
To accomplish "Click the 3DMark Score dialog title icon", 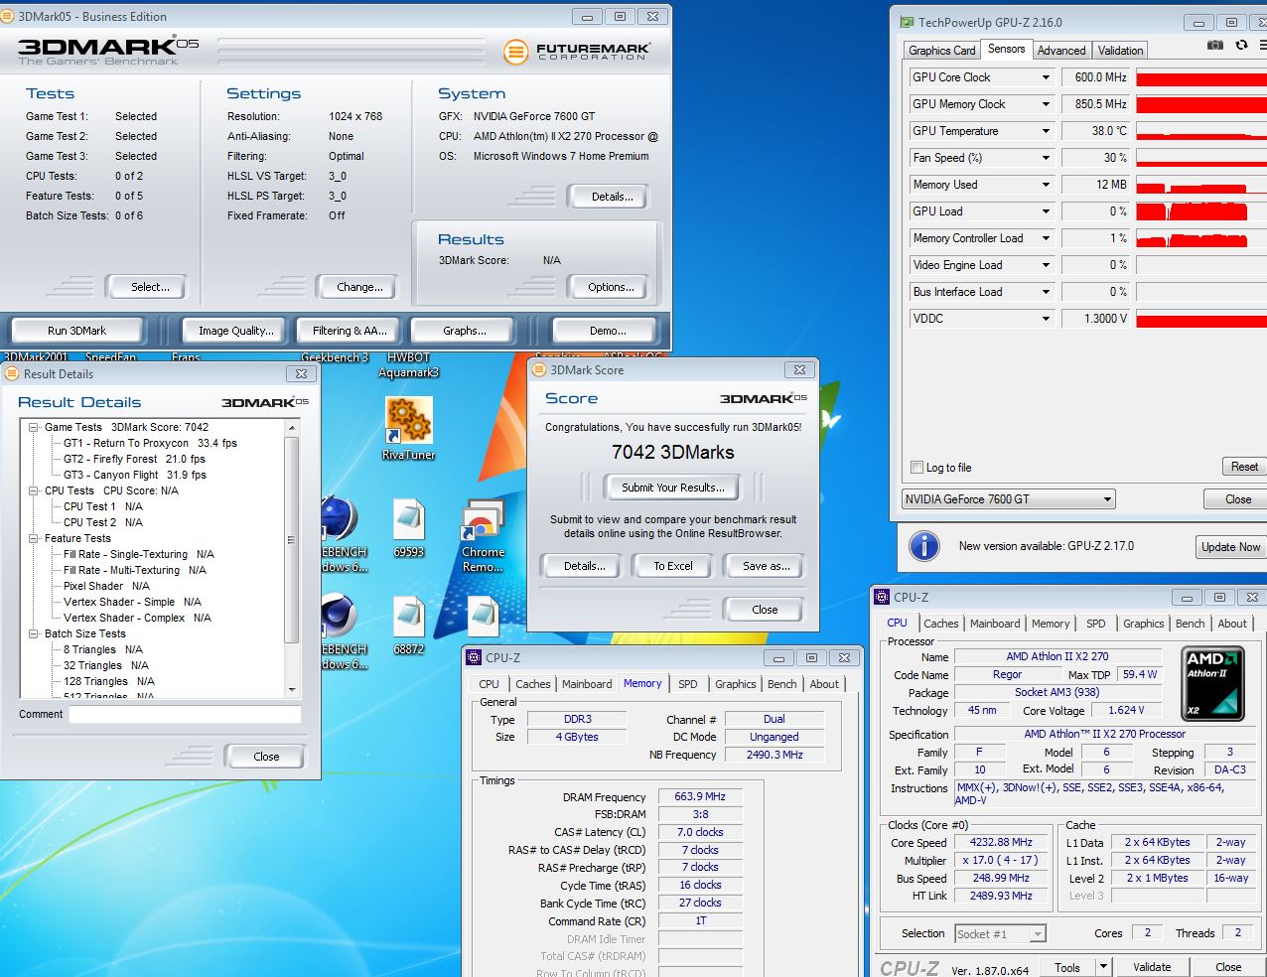I will (x=539, y=369).
